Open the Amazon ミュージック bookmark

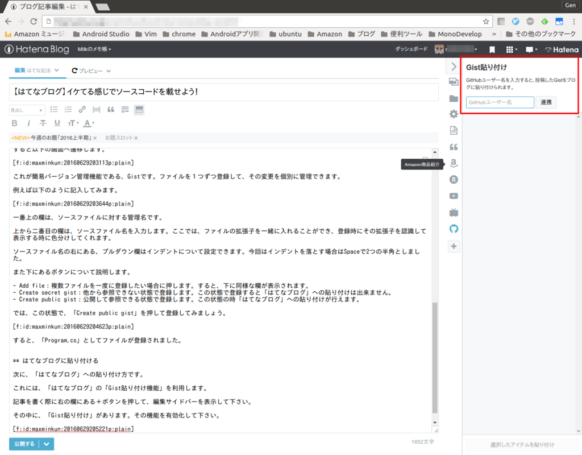(x=35, y=34)
